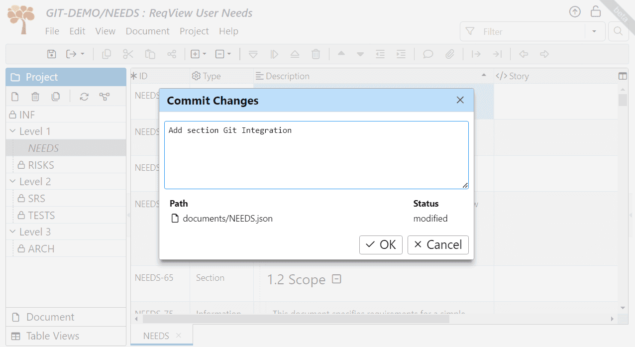The height and width of the screenshot is (347, 635).
Task: Click the arrow-from-bar link icon in toolbar
Action: click(476, 54)
